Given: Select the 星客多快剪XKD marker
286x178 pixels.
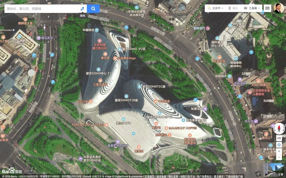Looking at the screenshot, I should 118,142.
